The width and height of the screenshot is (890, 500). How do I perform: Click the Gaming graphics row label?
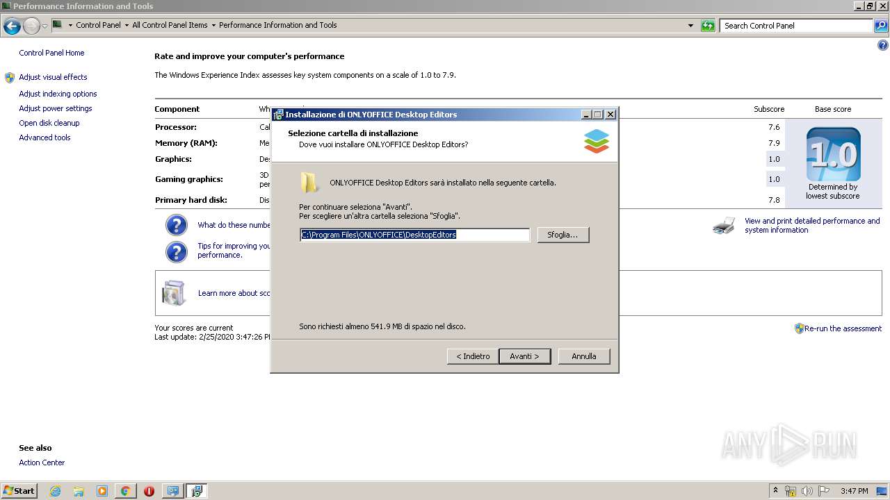[189, 179]
